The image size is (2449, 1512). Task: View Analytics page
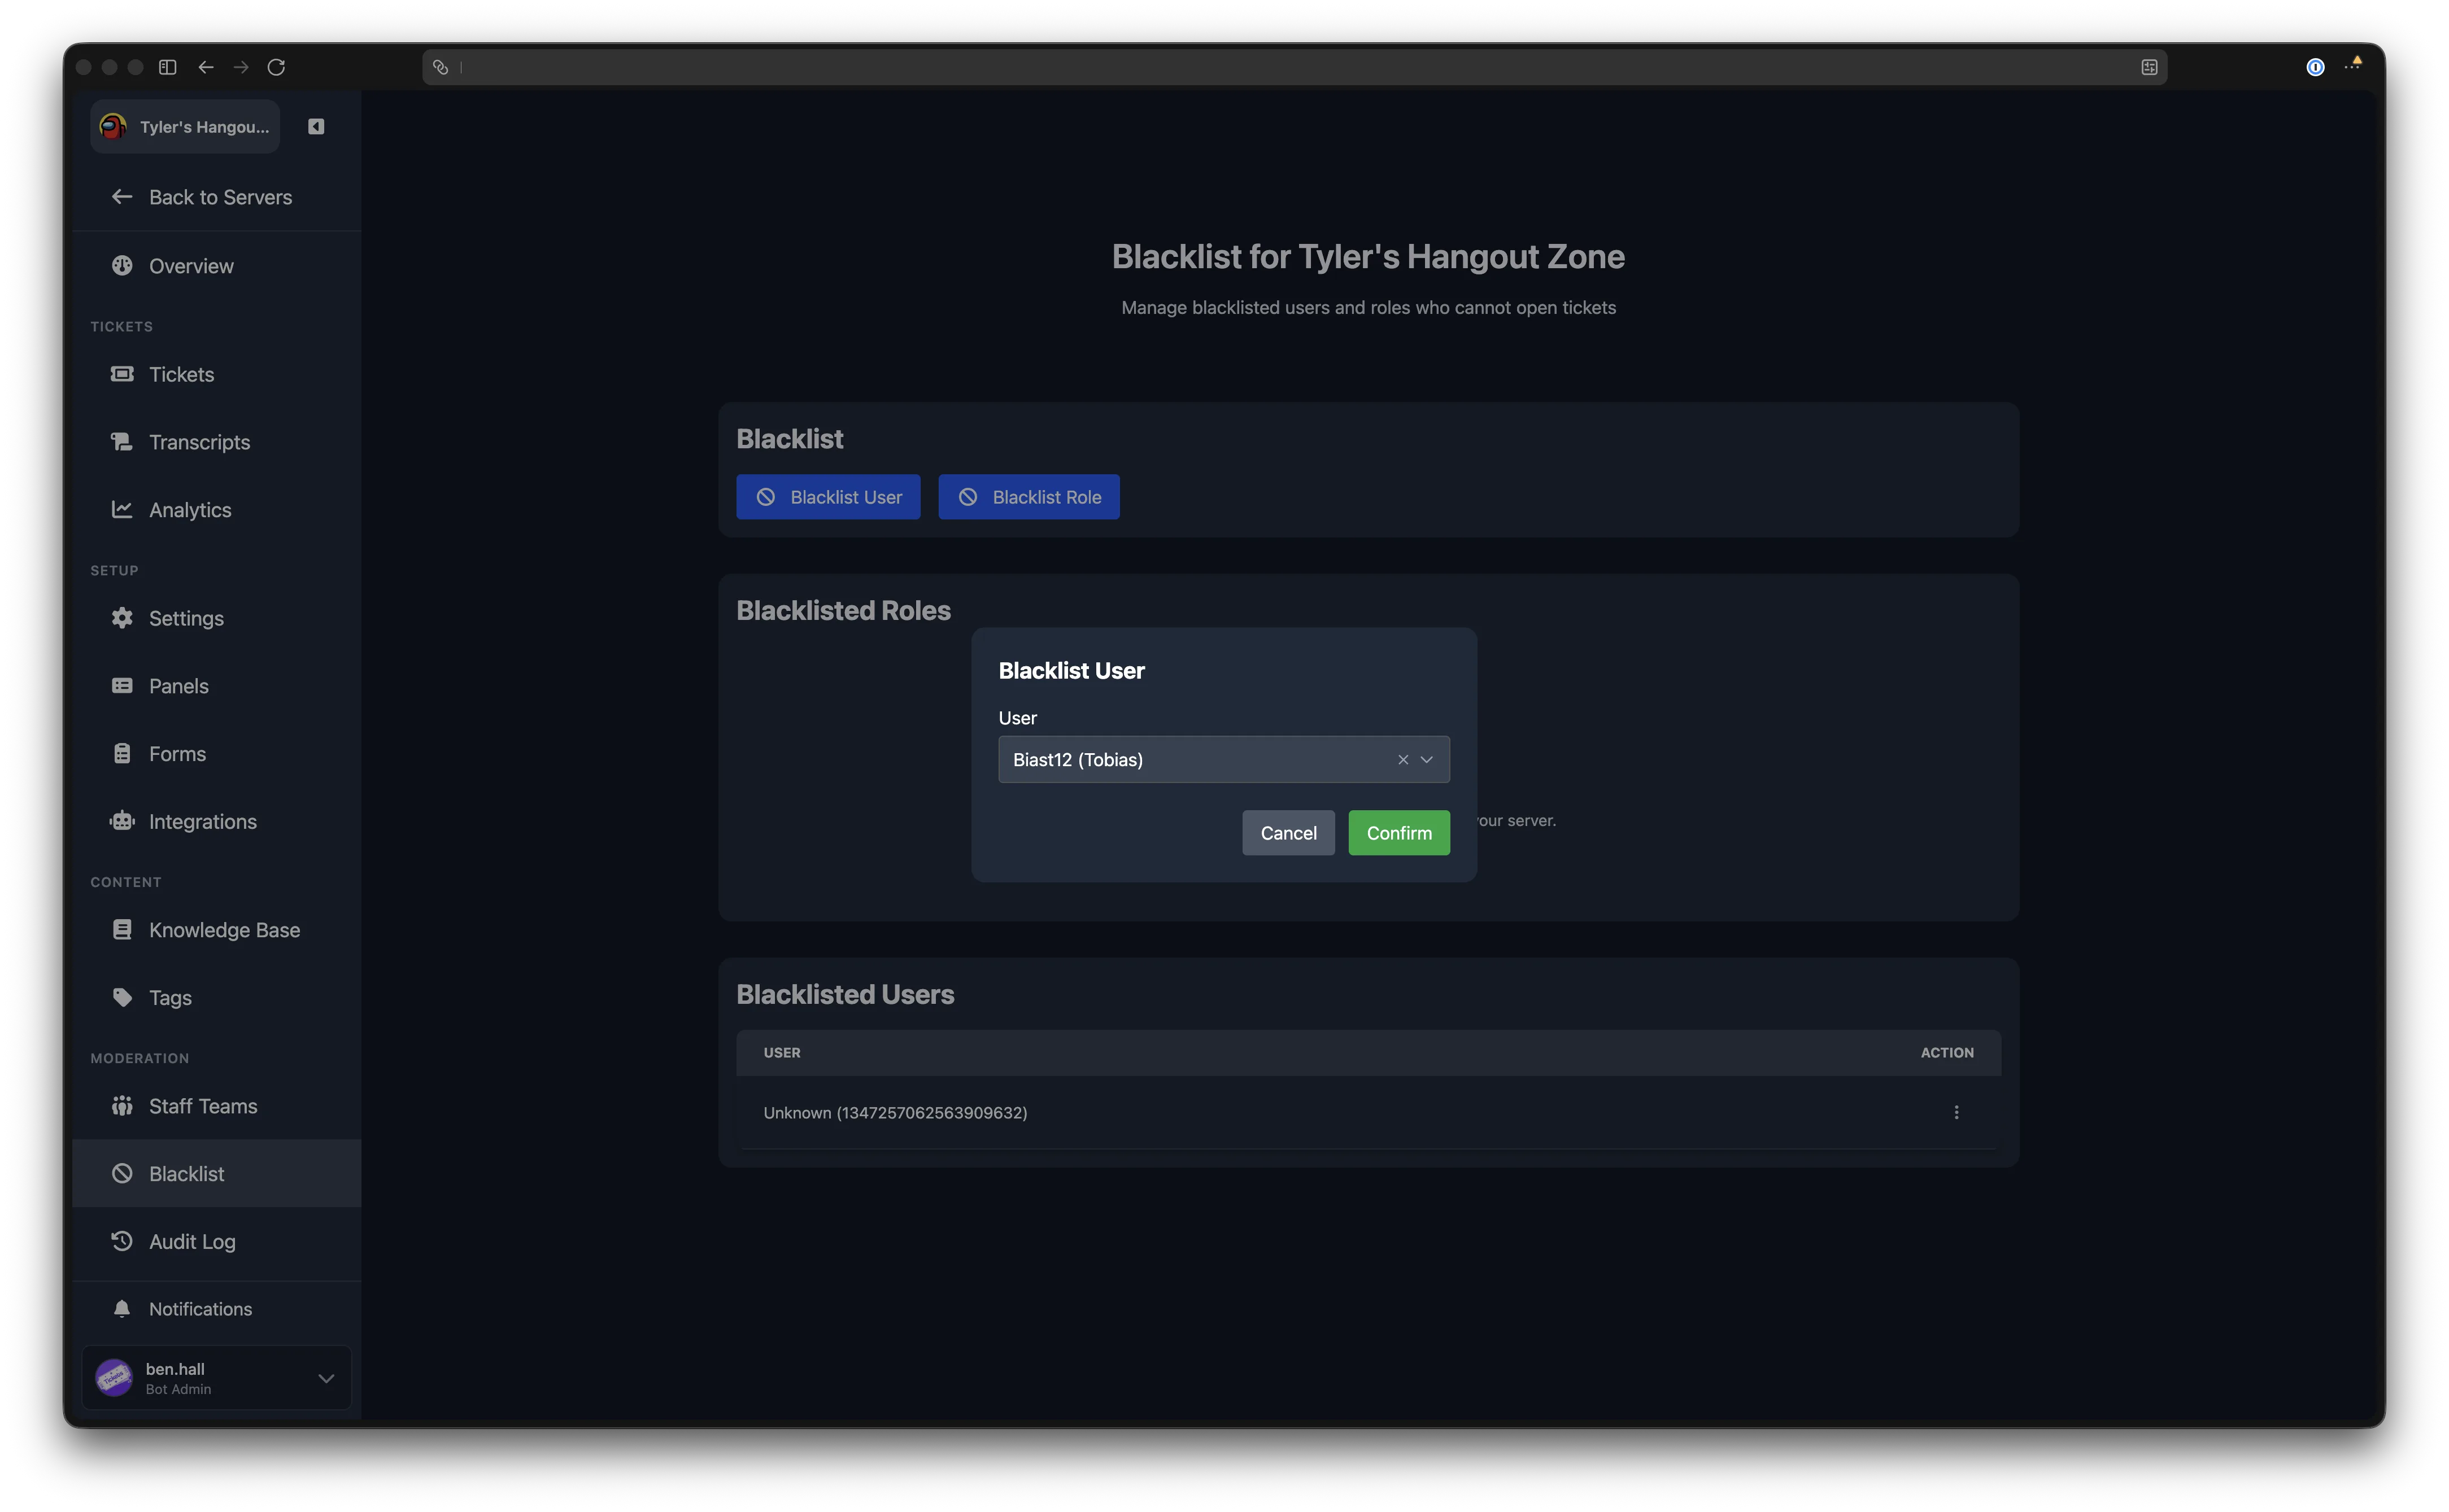click(217, 510)
